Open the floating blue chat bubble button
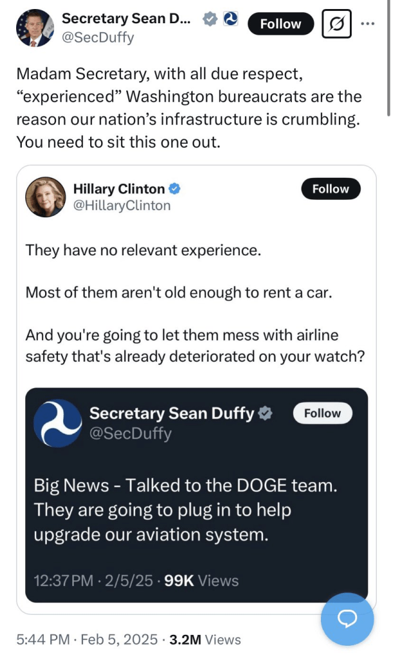Screen dimensions: 393x660 [x=347, y=619]
